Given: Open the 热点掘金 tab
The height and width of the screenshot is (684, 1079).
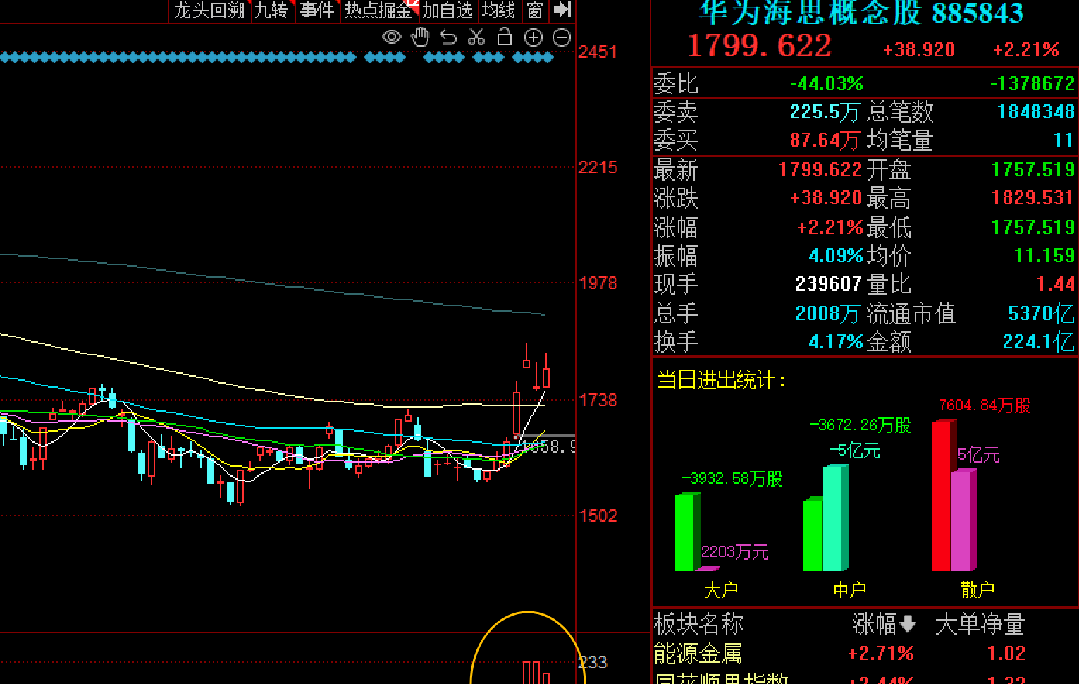Looking at the screenshot, I should 380,11.
